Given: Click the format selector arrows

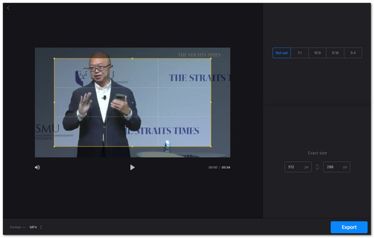Looking at the screenshot, I should (x=41, y=227).
